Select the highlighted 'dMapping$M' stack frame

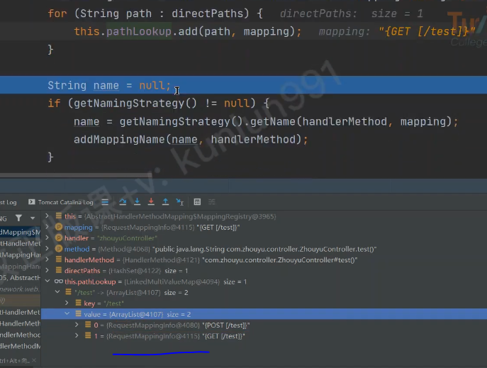coord(20,232)
